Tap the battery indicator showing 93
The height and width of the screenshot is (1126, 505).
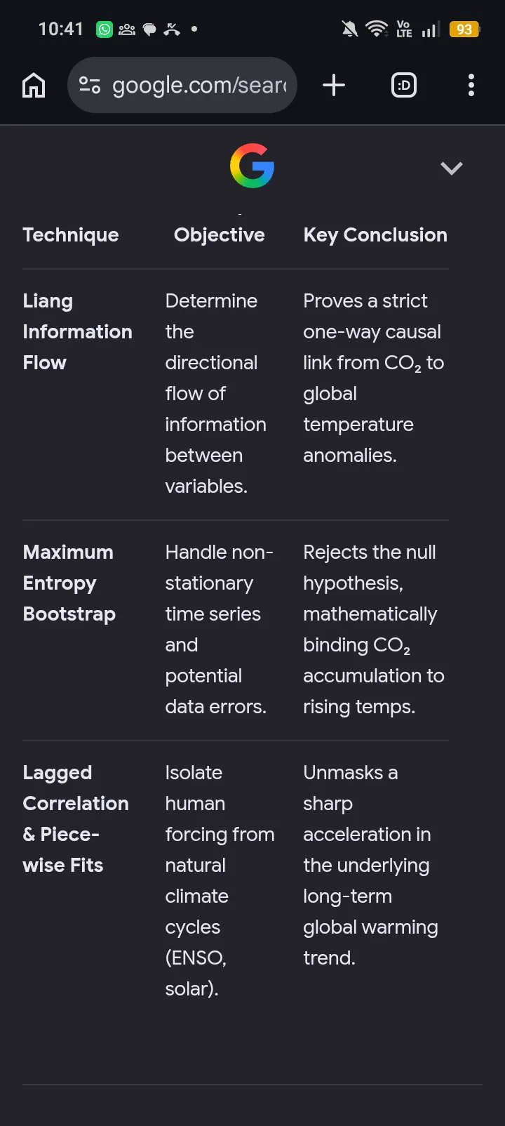(x=464, y=29)
